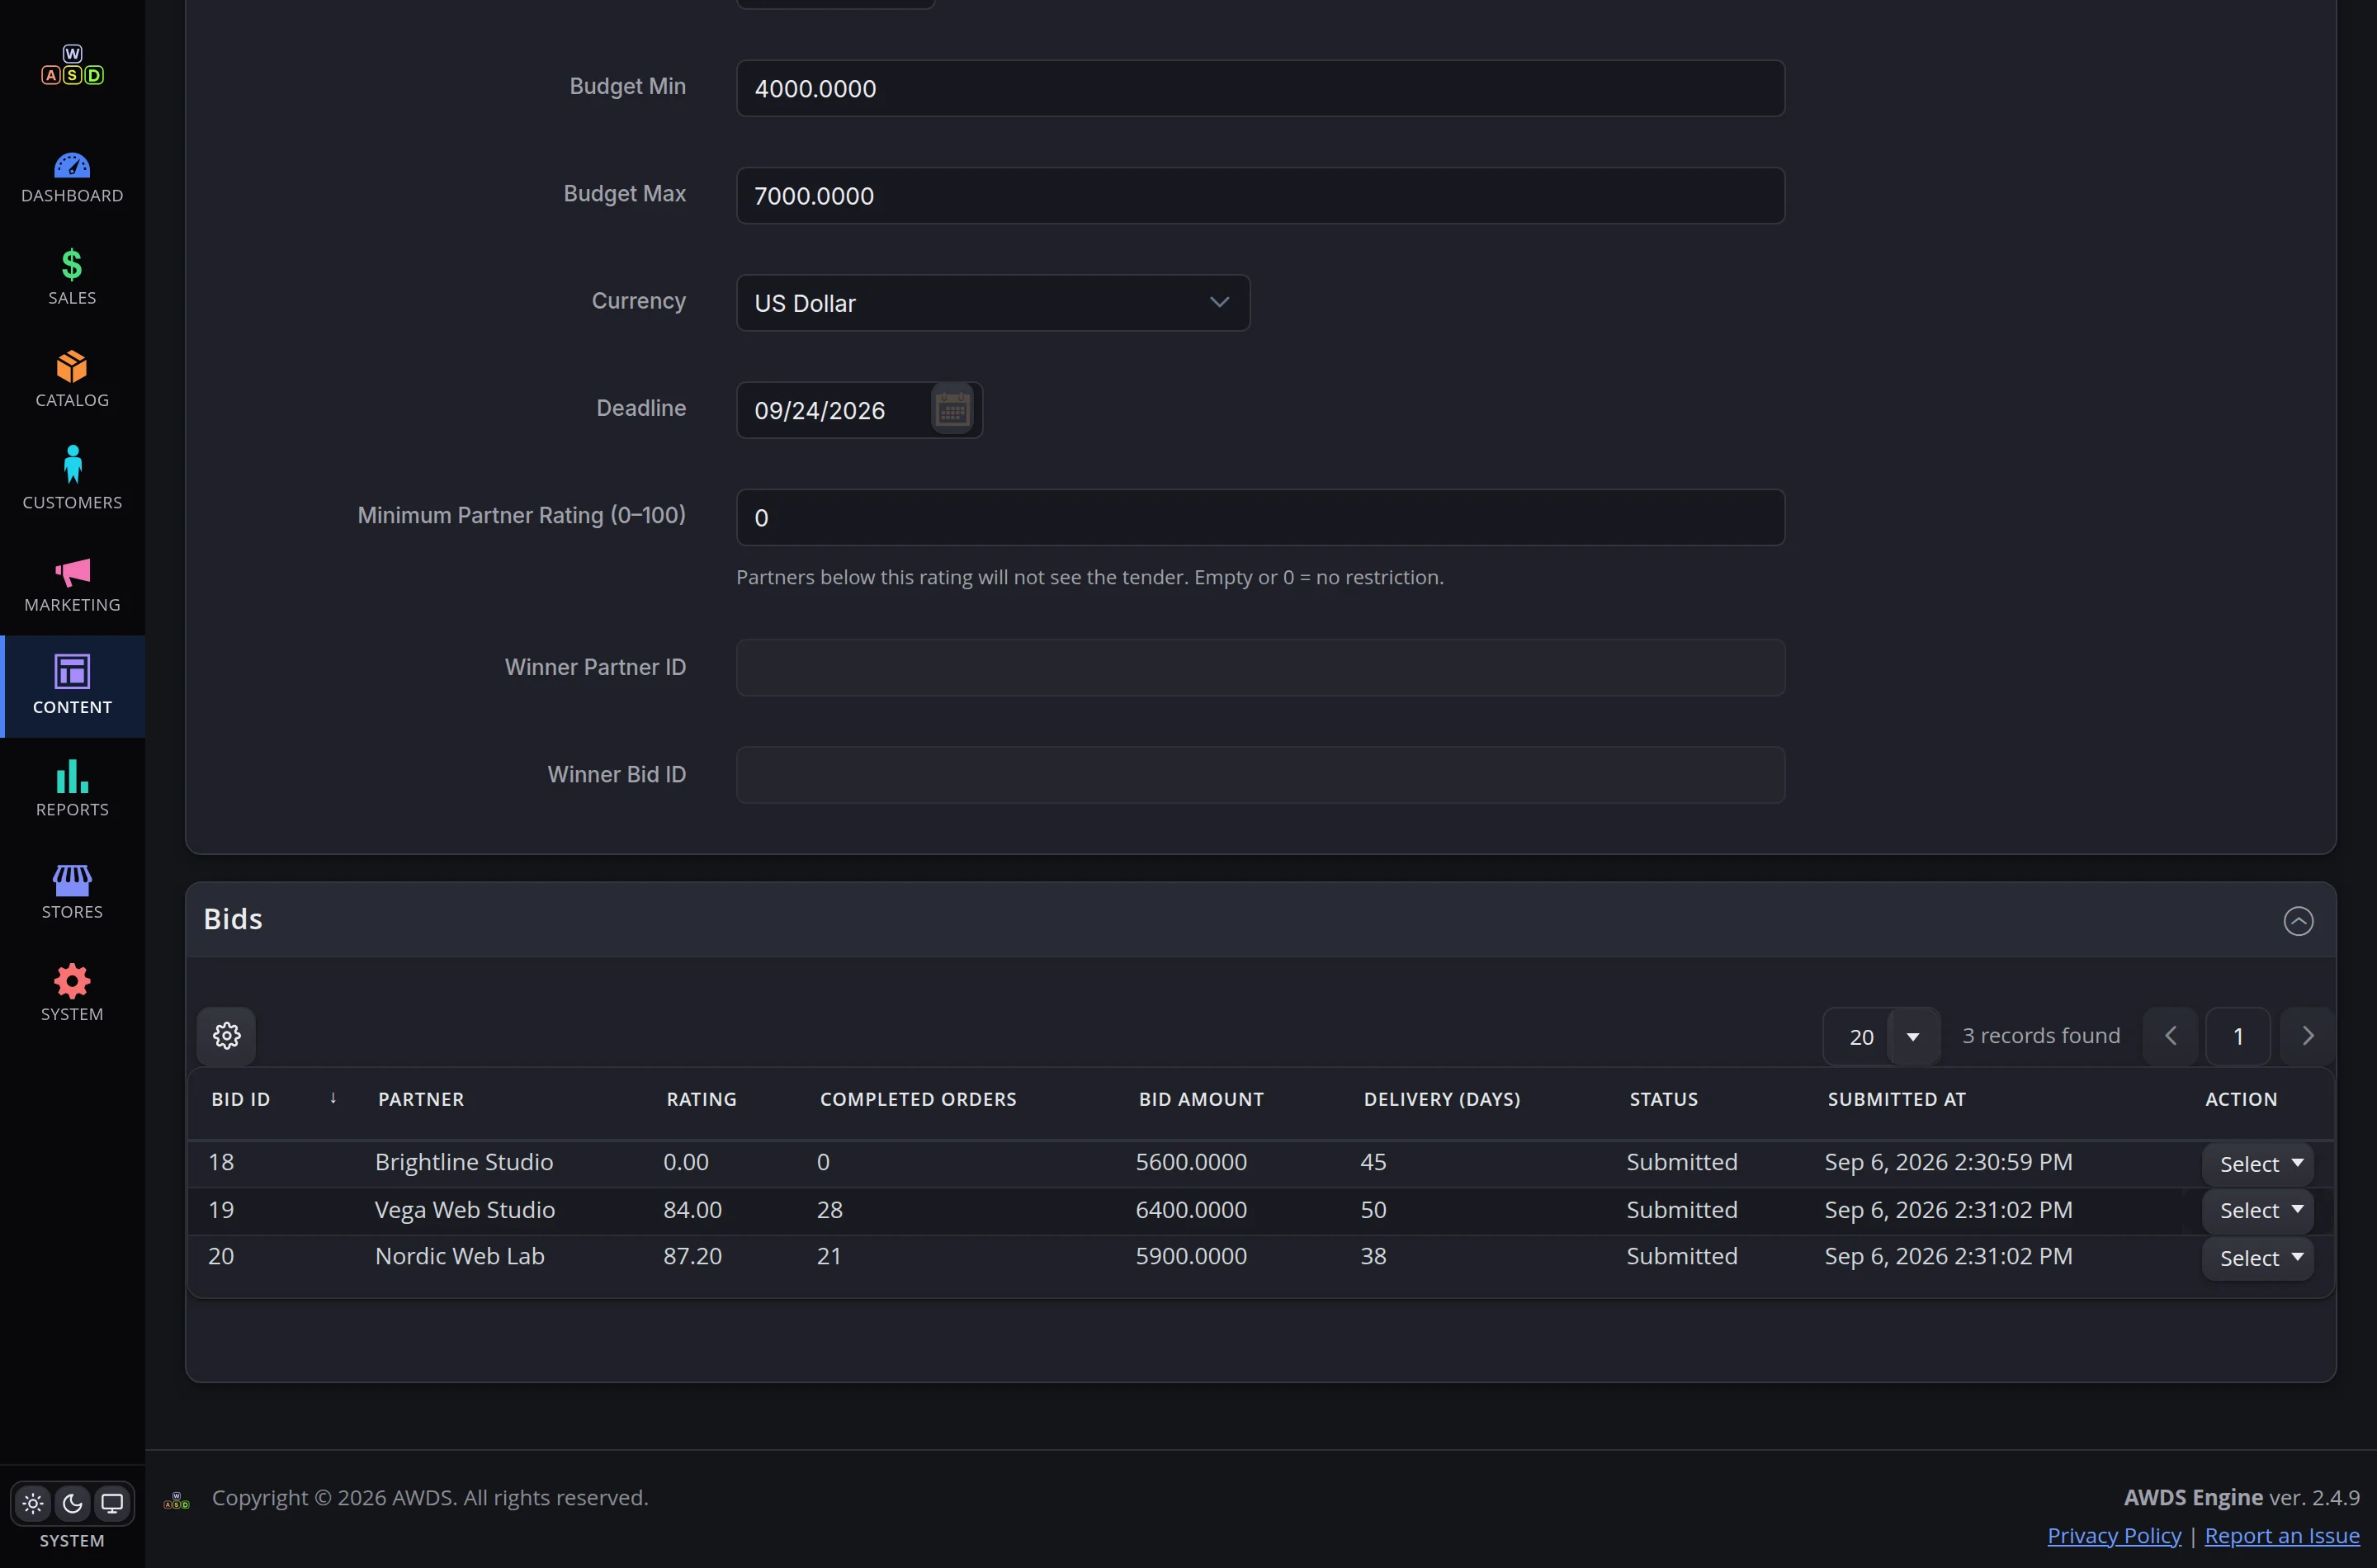Sort bids by the Bid Amount column header

click(1201, 1099)
